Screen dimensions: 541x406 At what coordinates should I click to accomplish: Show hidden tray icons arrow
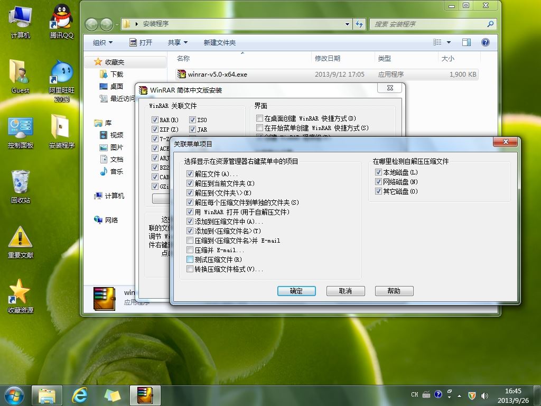[459, 395]
